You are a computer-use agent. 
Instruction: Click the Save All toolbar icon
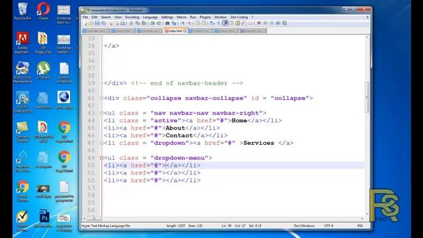point(104,23)
